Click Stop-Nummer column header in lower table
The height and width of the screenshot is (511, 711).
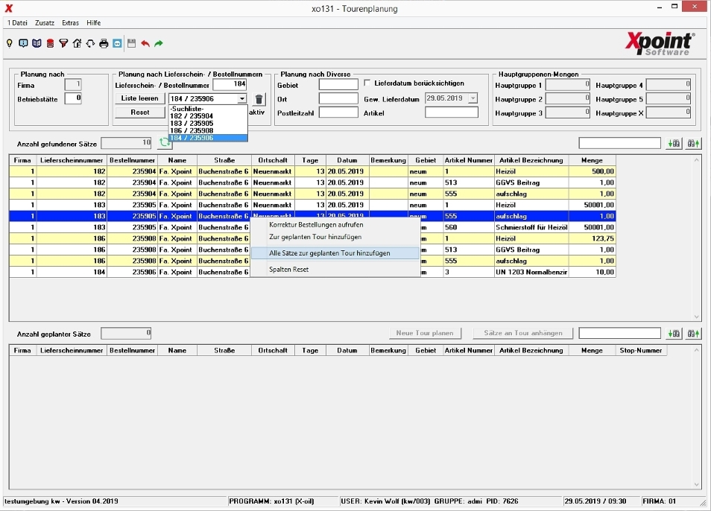coord(640,351)
